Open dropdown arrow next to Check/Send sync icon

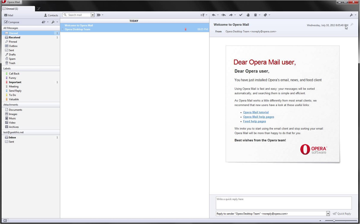(48, 22)
